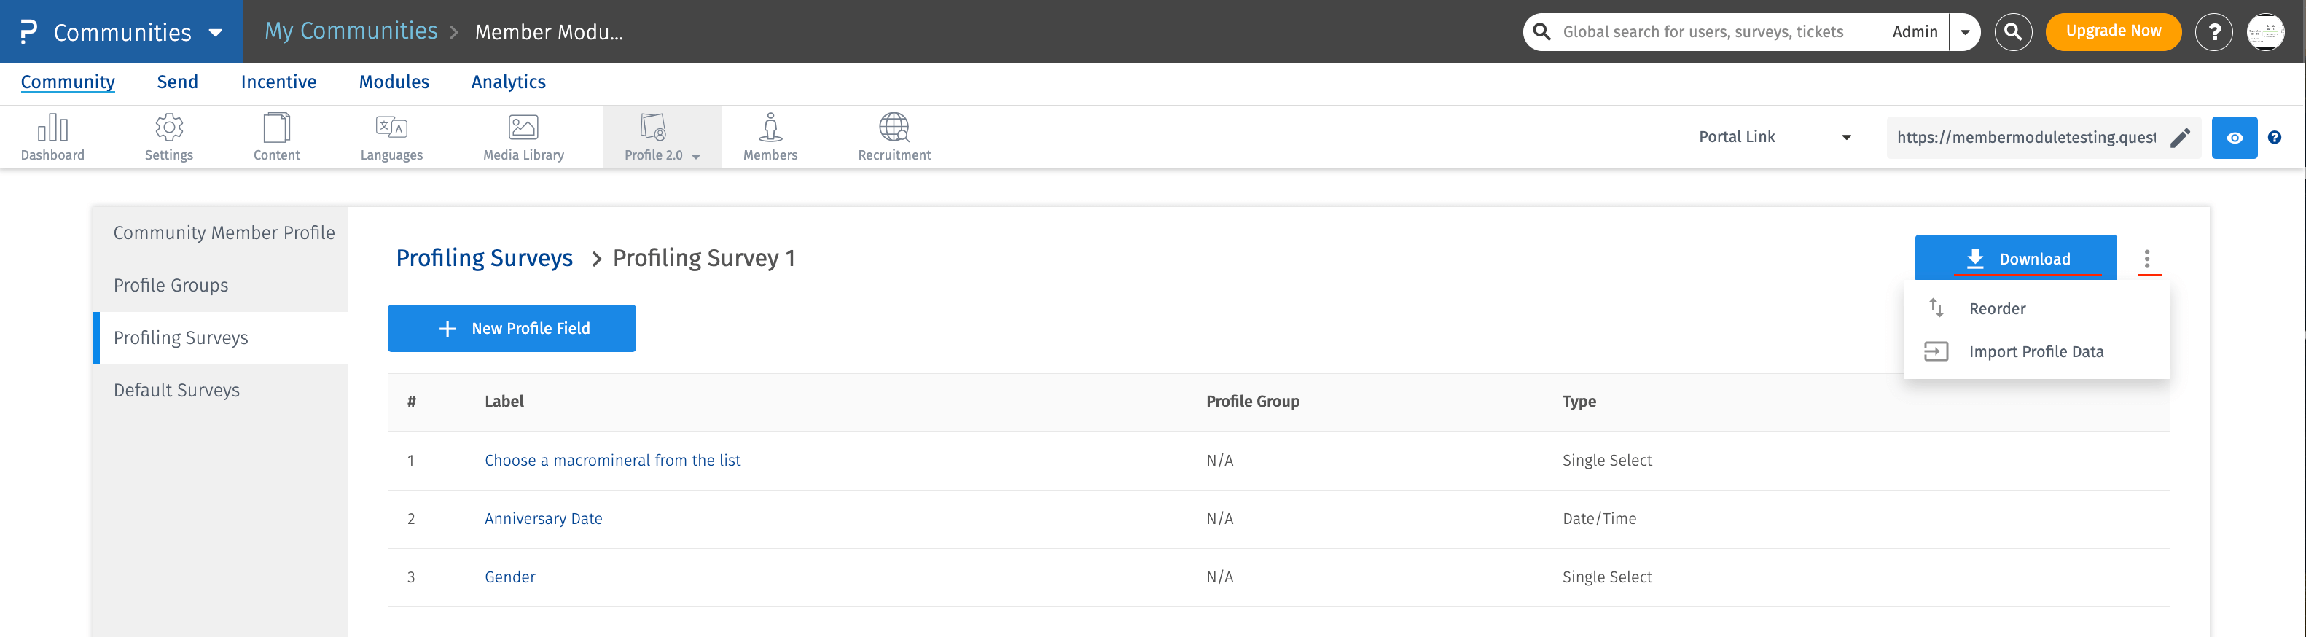Click the New Profile Field button
The image size is (2306, 637).
(511, 329)
